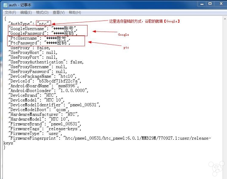Click the "FirmwareBrand" line

pyautogui.click(x=45, y=124)
